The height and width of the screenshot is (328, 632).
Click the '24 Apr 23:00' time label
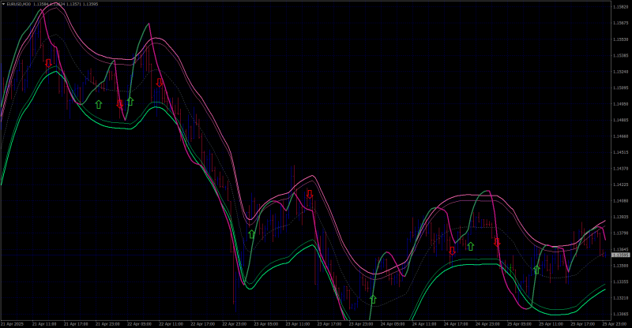(x=487, y=324)
